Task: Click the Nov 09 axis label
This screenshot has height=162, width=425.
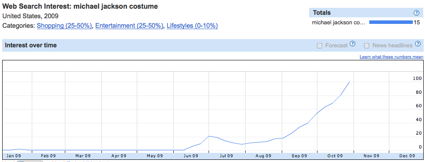Action: click(371, 156)
